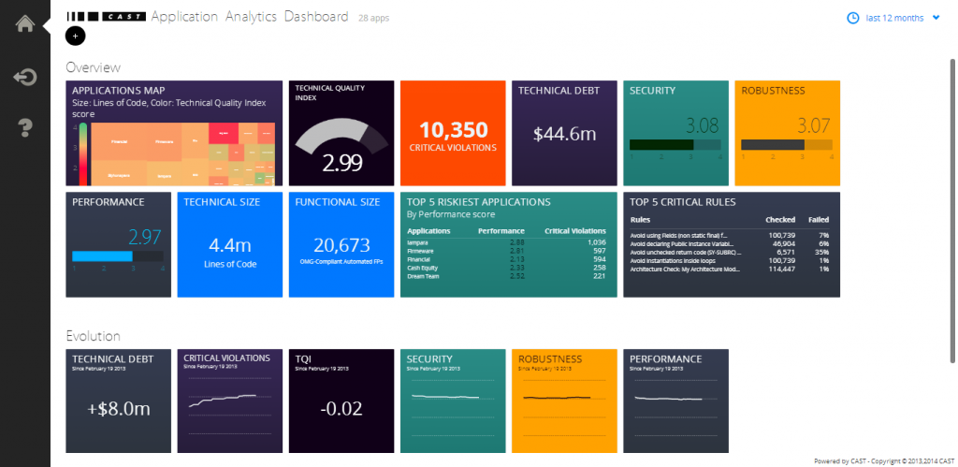Open the Technical Quality Index gauge tile

pos(341,132)
